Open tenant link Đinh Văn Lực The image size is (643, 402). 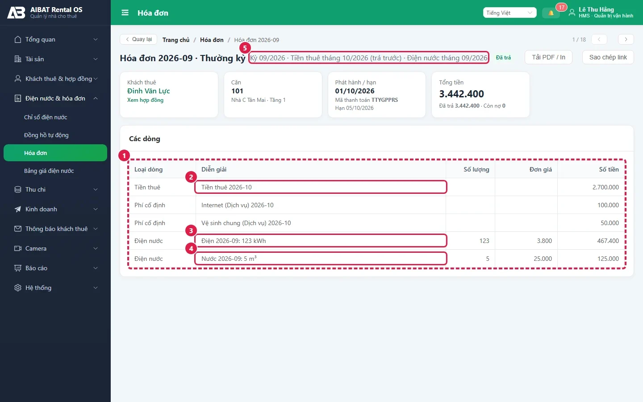(149, 91)
